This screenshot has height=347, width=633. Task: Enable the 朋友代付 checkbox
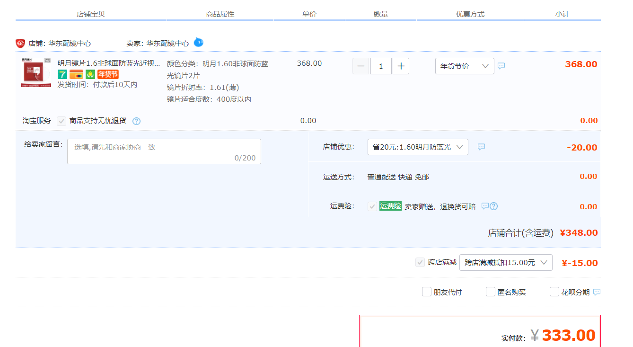427,292
